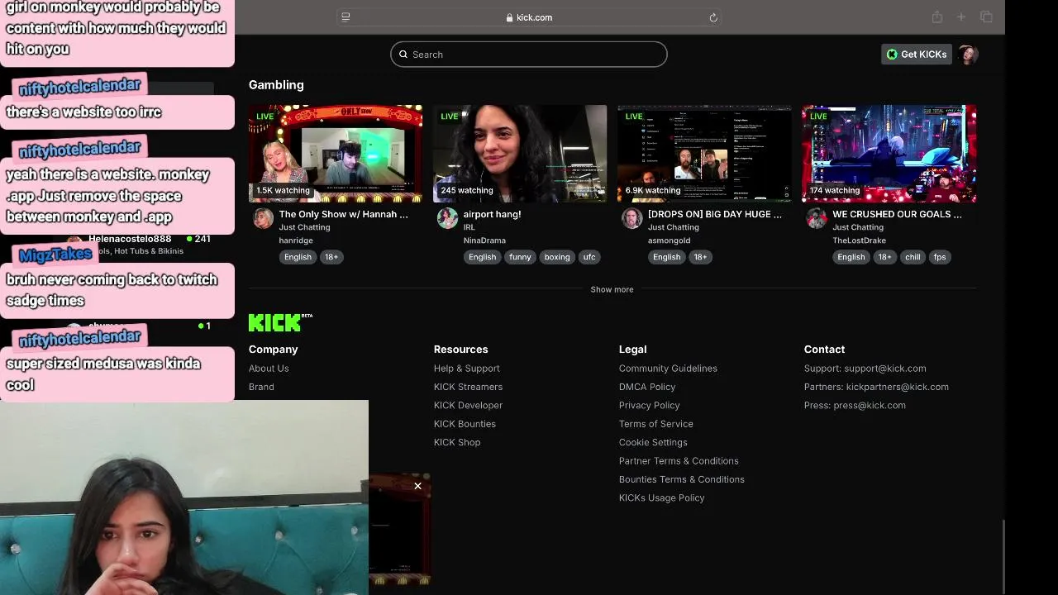The image size is (1058, 595).
Task: Open the Brand link
Action: click(x=261, y=387)
